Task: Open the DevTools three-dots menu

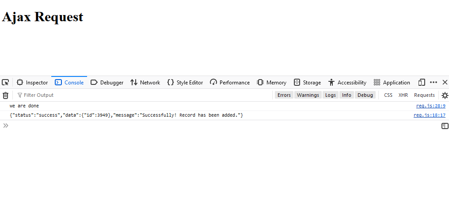Action: pos(434,82)
